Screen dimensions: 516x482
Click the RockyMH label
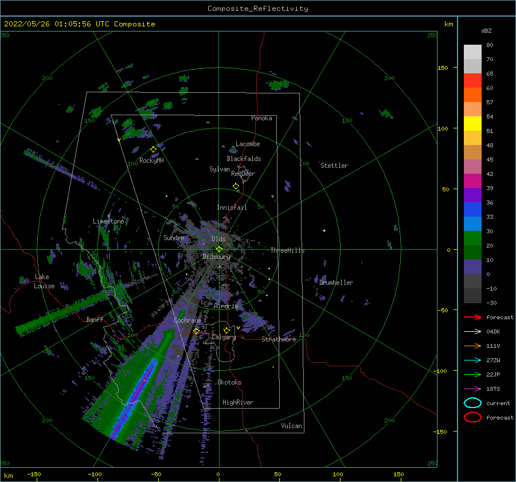click(152, 160)
